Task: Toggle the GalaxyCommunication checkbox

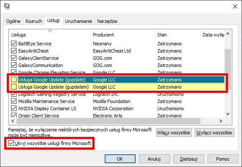Action: [14, 65]
